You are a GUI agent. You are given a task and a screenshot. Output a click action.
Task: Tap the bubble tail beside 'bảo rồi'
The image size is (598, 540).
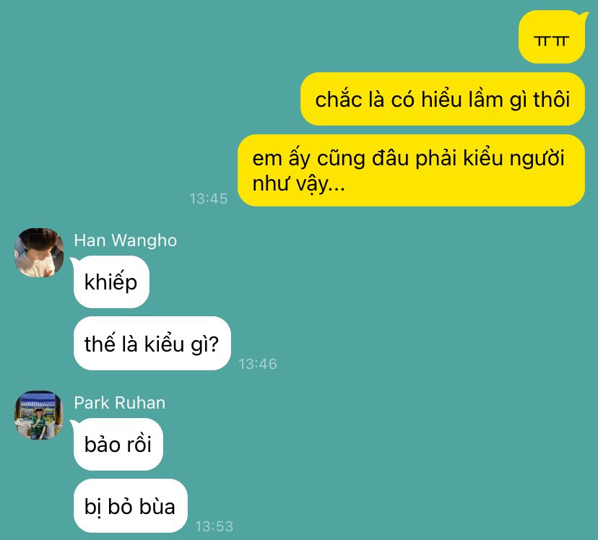point(74,423)
